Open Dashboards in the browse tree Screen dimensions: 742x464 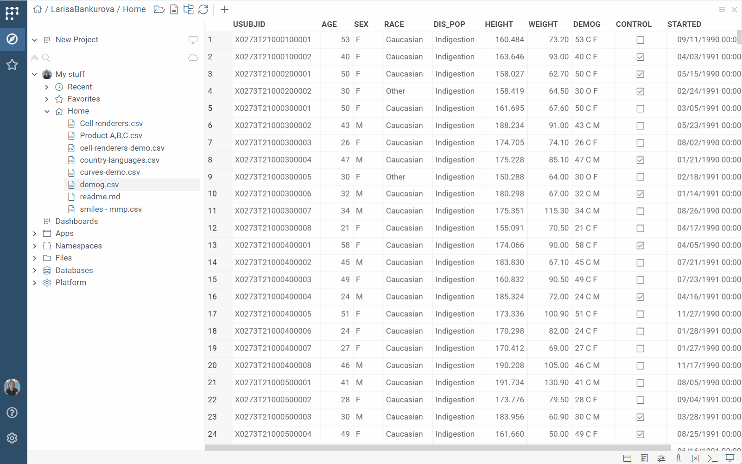[76, 221]
